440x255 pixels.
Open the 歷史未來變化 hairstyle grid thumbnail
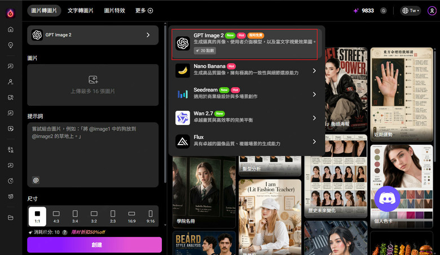coord(336,176)
